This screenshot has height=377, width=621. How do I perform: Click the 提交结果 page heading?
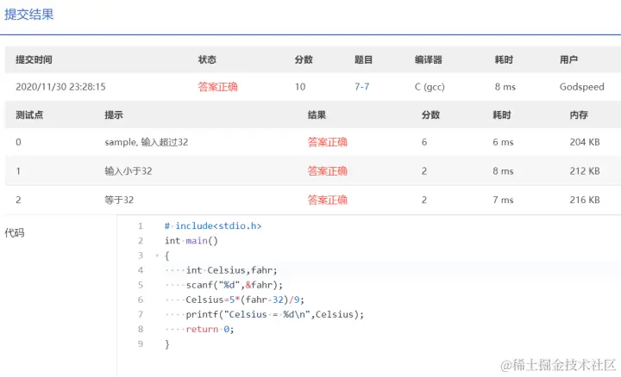27,14
